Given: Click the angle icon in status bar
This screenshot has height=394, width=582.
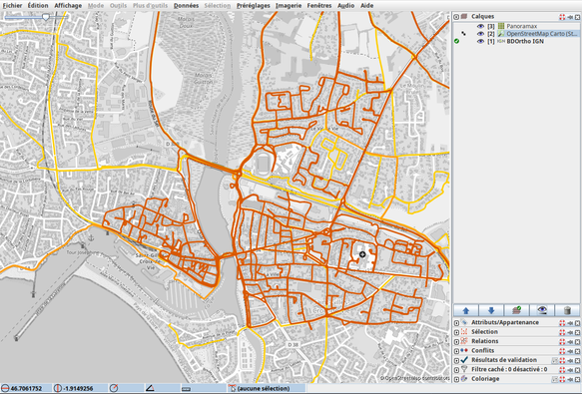Looking at the screenshot, I should [x=150, y=388].
